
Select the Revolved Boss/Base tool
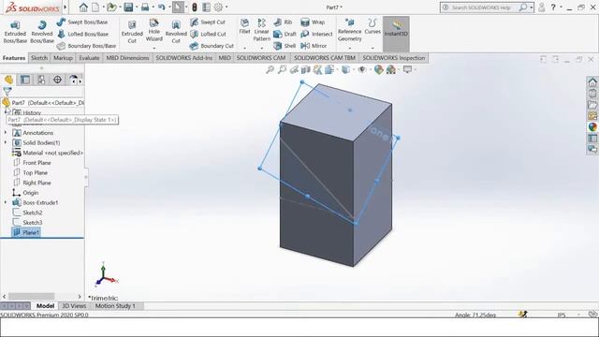point(42,32)
